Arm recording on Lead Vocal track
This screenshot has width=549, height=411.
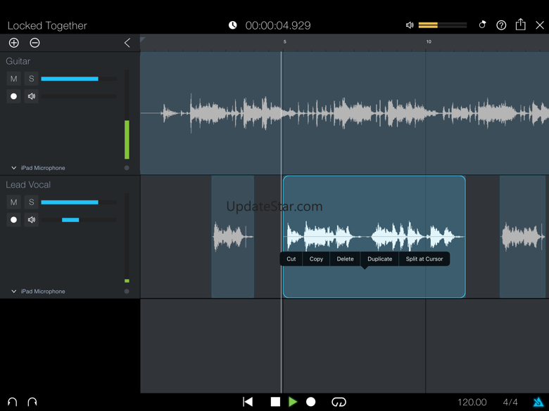(x=13, y=219)
